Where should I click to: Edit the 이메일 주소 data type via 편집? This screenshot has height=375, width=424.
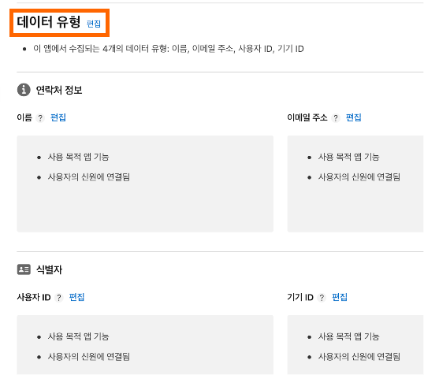[353, 117]
